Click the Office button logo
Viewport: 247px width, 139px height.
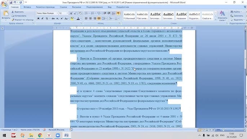tap(4, 4)
